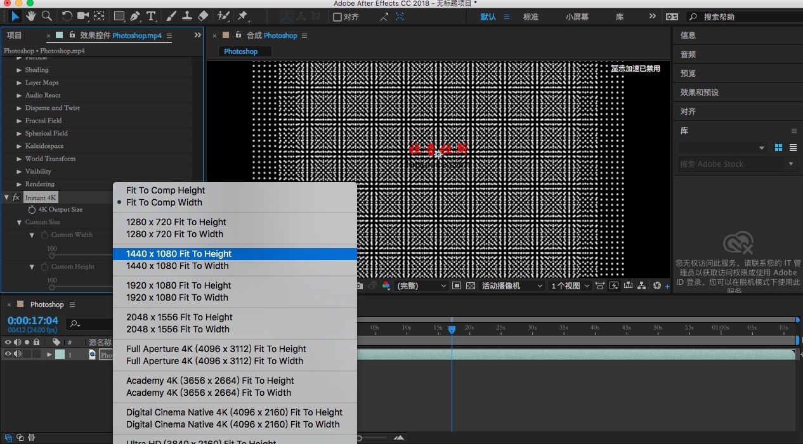
Task: Select the Unified Camera tool
Action: (x=83, y=16)
